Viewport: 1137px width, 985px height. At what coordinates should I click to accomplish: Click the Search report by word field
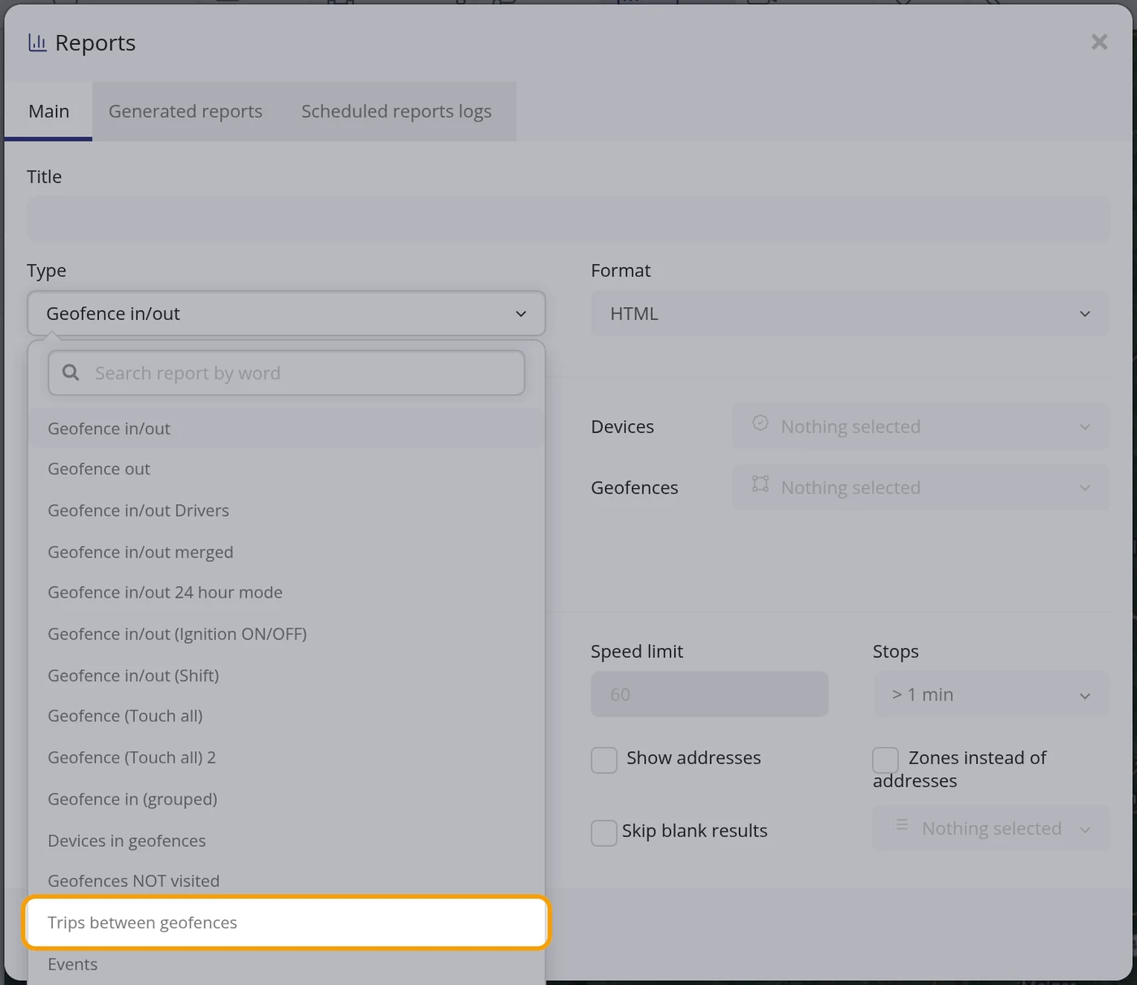pyautogui.click(x=286, y=373)
